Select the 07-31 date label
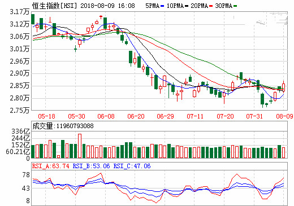The height and width of the screenshot is (206, 294). (254, 116)
